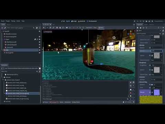Image resolution: width=165 pixels, height=124 pixels.
Task: Toggle the Emission Enabled checkbox
Action: click(152, 80)
